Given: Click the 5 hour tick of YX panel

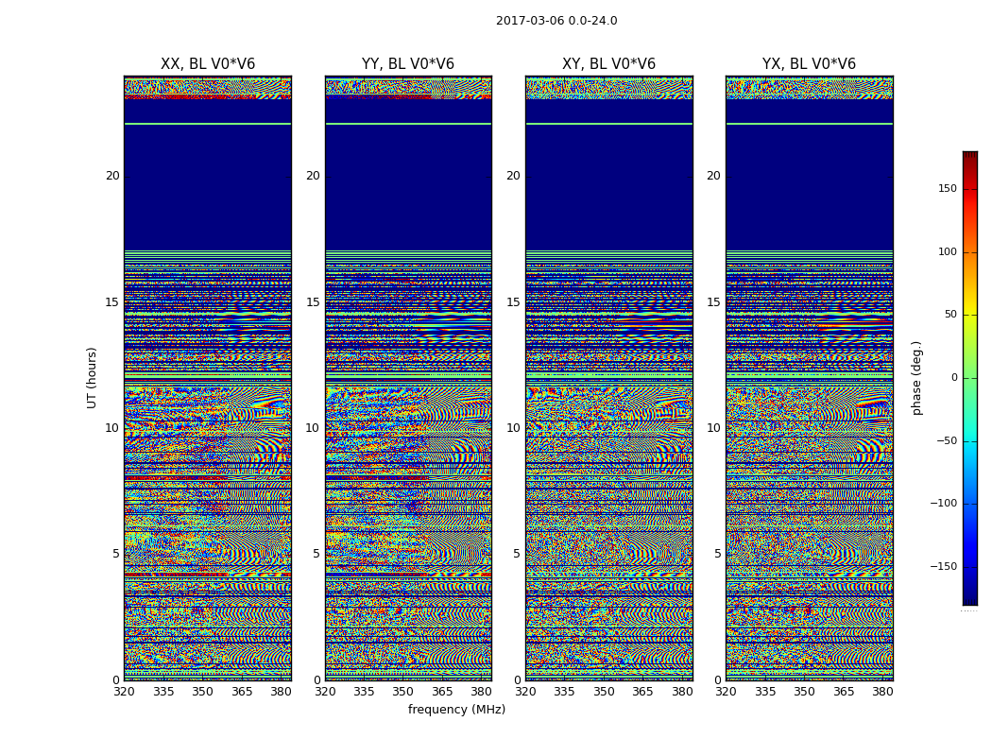Looking at the screenshot, I should tap(717, 554).
